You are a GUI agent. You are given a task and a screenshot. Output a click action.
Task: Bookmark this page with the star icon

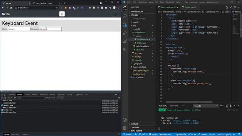tap(56, 8)
